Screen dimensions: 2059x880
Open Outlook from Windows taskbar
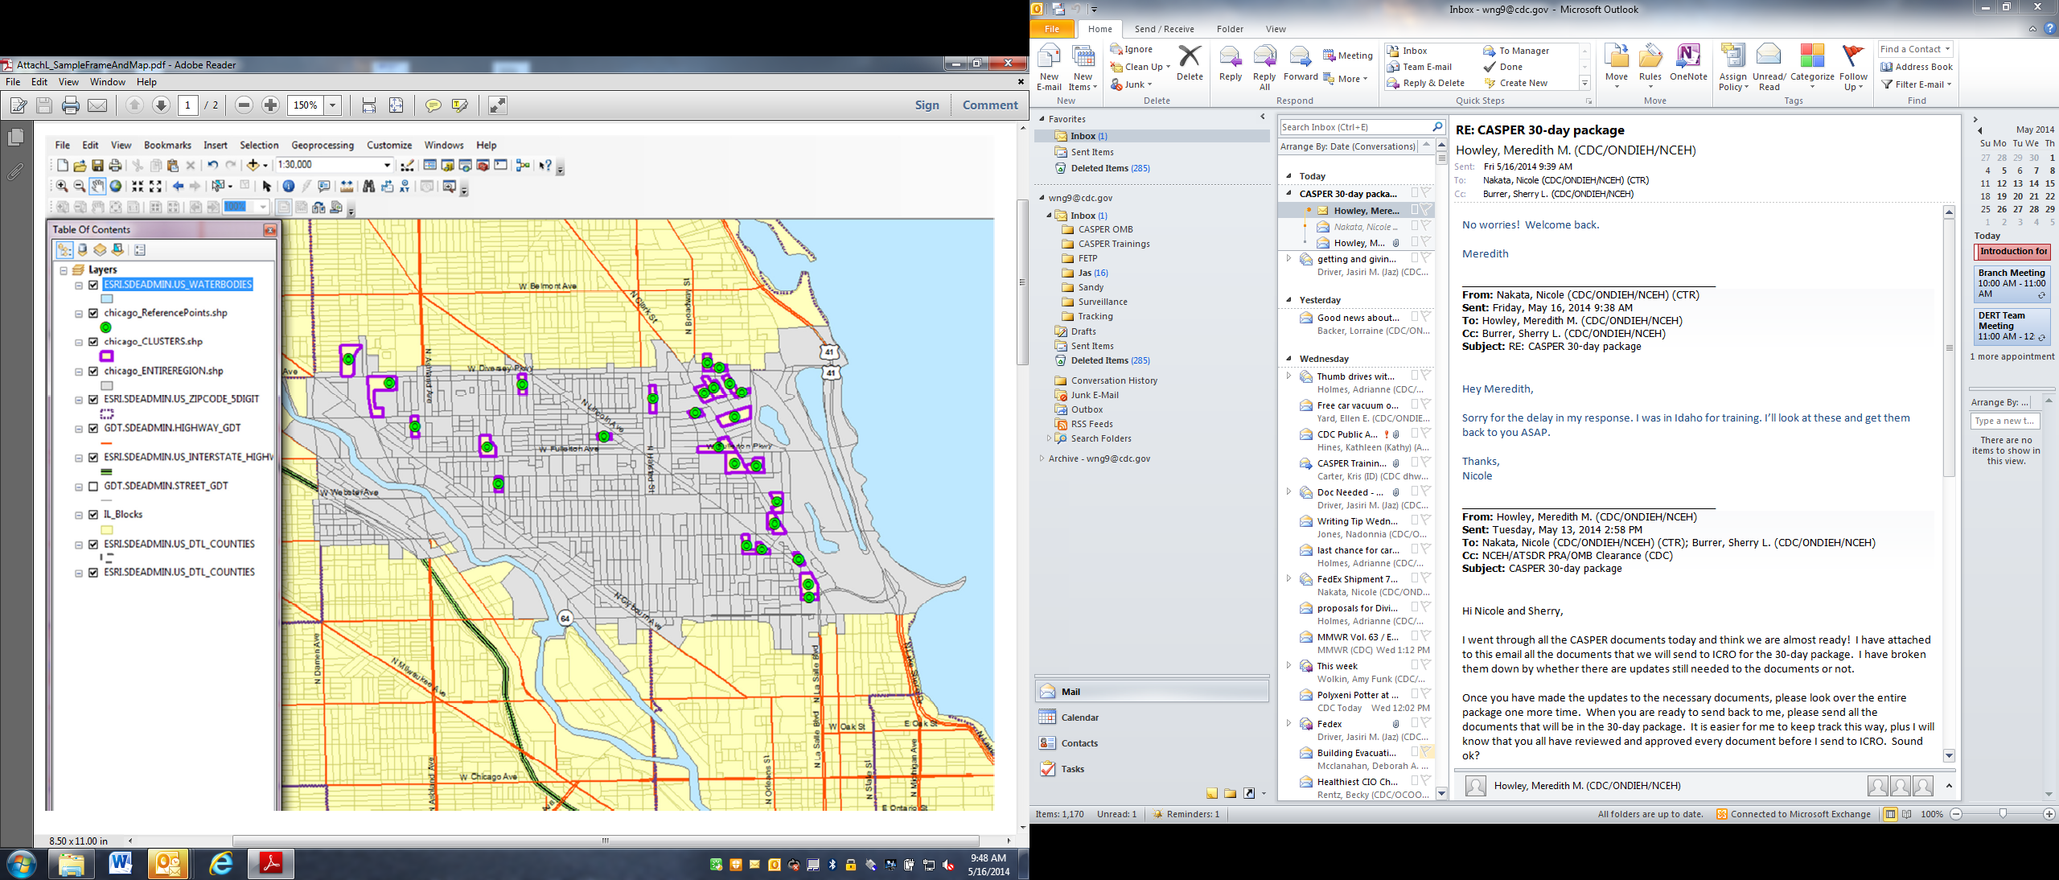click(x=168, y=864)
